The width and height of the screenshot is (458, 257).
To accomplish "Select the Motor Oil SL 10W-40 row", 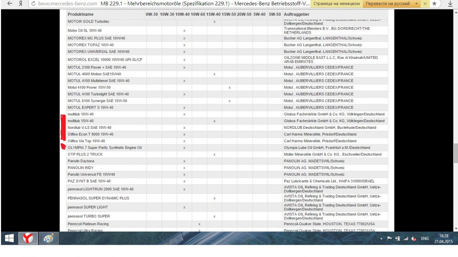I will click(x=227, y=31).
